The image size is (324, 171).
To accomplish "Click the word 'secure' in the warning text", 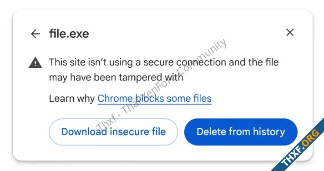I will click(158, 62).
